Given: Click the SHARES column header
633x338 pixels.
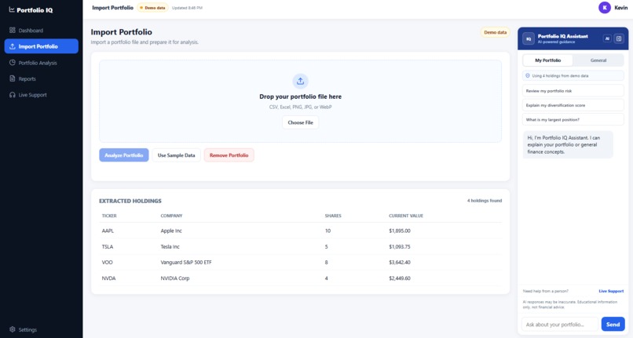Looking at the screenshot, I should 333,216.
